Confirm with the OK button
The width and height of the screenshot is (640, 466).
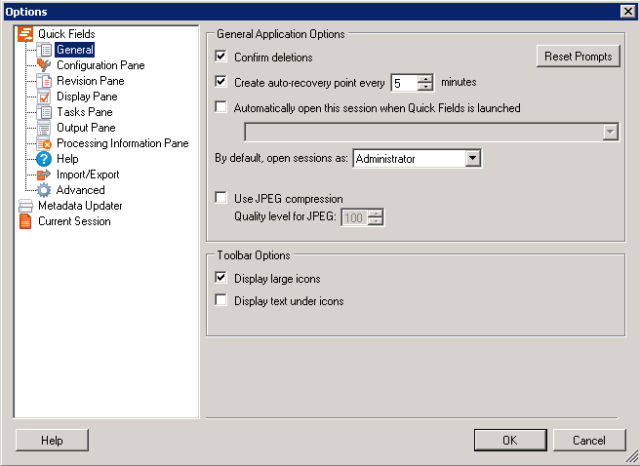click(x=510, y=441)
